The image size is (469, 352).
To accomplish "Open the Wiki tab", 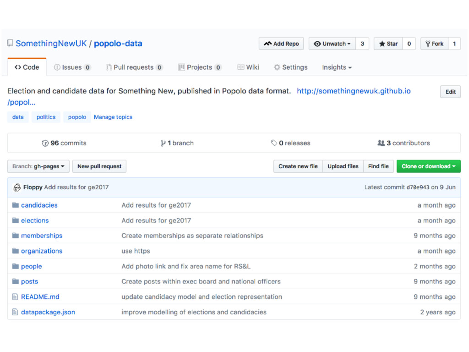I will coord(248,67).
